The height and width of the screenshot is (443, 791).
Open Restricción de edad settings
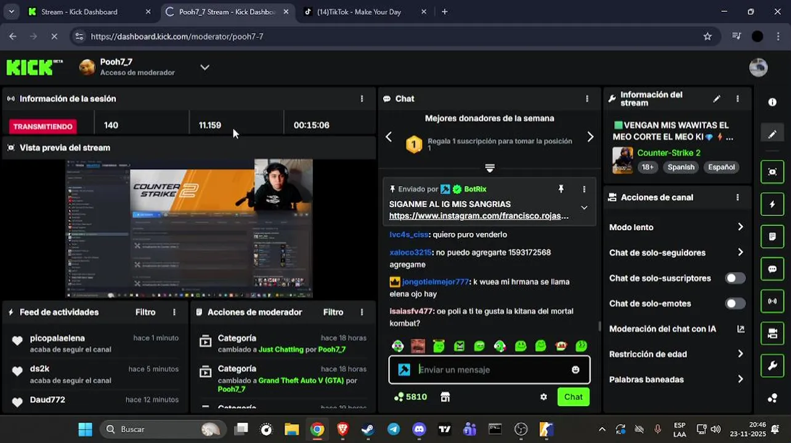[x=676, y=354]
